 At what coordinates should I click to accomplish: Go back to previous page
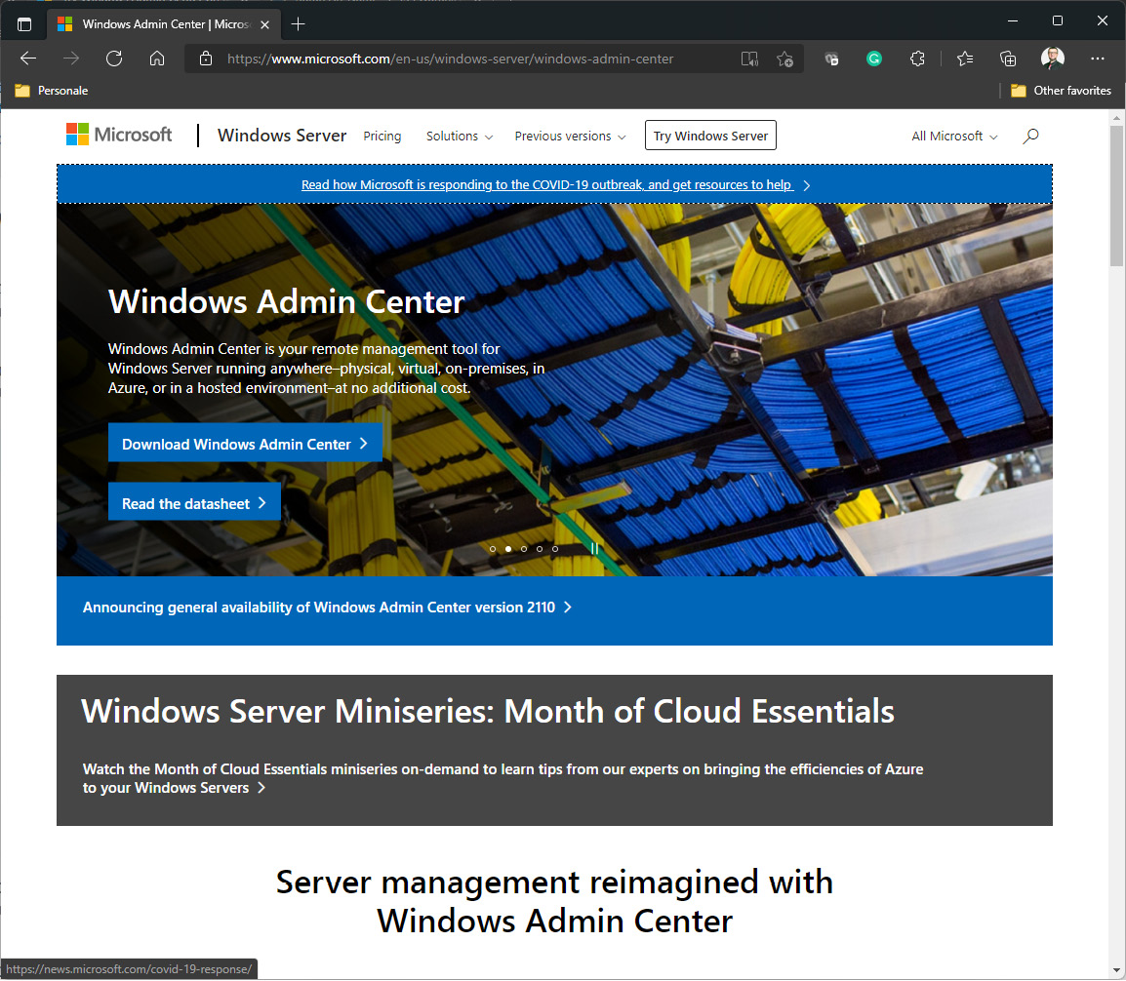click(x=28, y=59)
